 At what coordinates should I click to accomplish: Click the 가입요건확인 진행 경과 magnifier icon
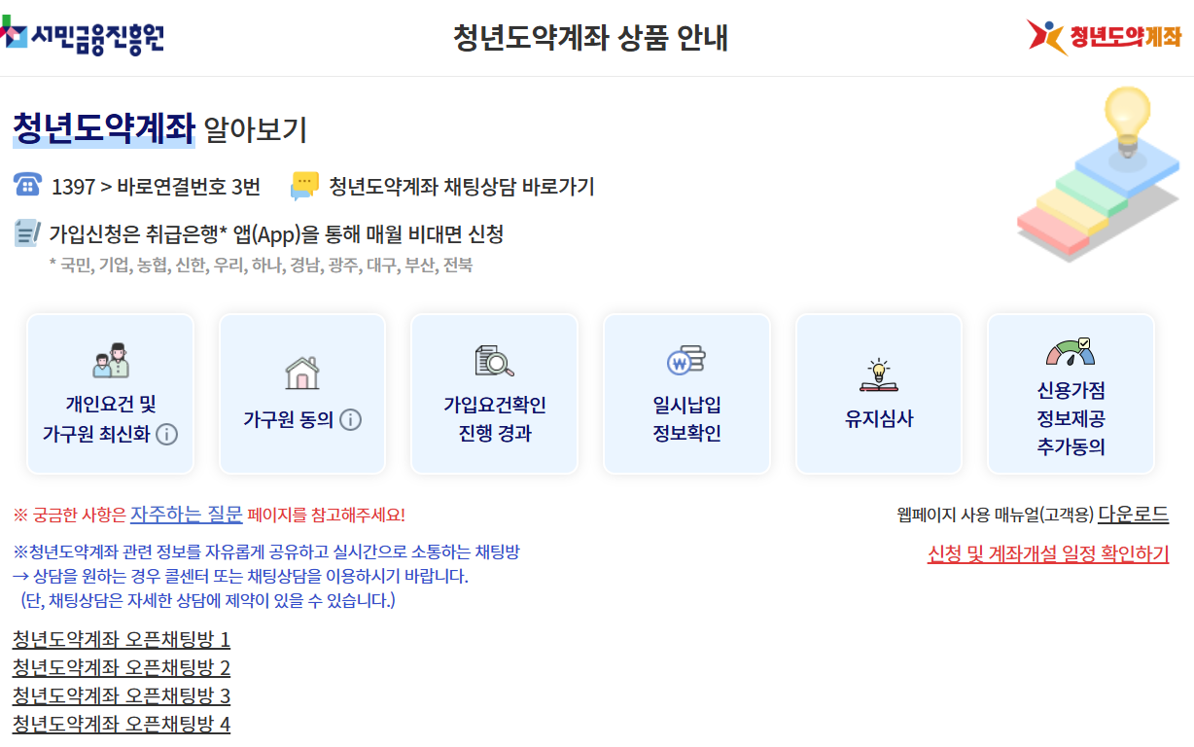click(494, 360)
